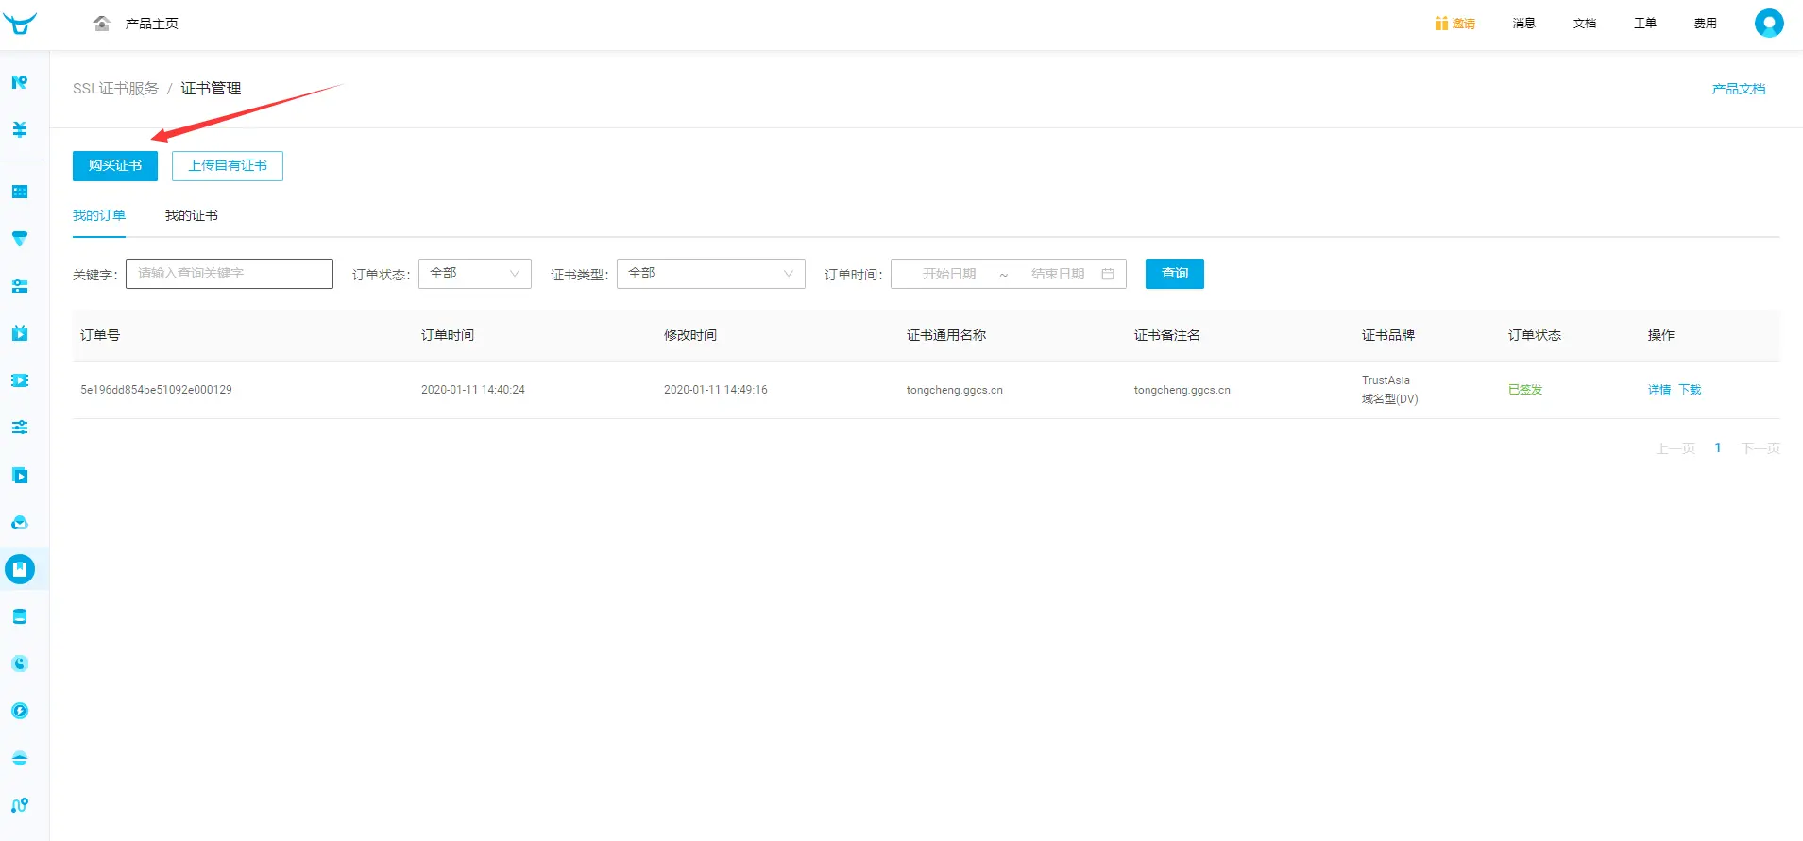1803x841 pixels.
Task: Switch to the 我的证书 tab
Action: 192,215
